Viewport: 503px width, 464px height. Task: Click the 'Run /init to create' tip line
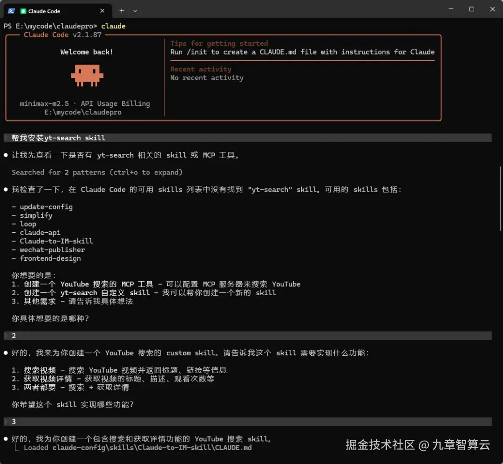tap(302, 52)
